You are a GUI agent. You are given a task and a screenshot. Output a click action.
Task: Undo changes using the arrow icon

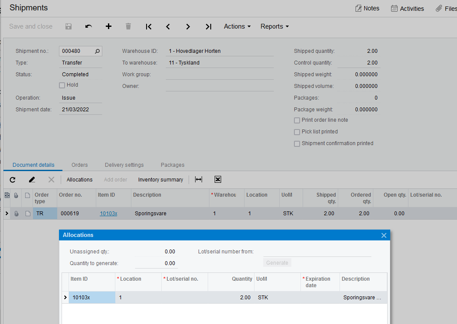88,26
